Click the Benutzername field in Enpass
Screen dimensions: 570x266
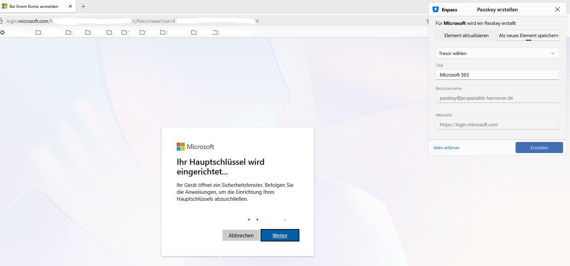(x=497, y=98)
